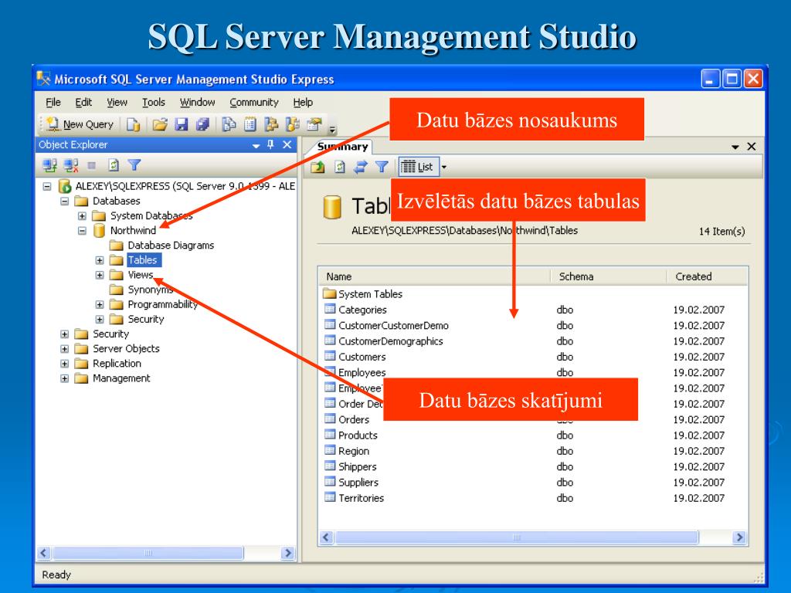Open the List view dropdown arrow
This screenshot has height=593, width=791.
click(444, 167)
